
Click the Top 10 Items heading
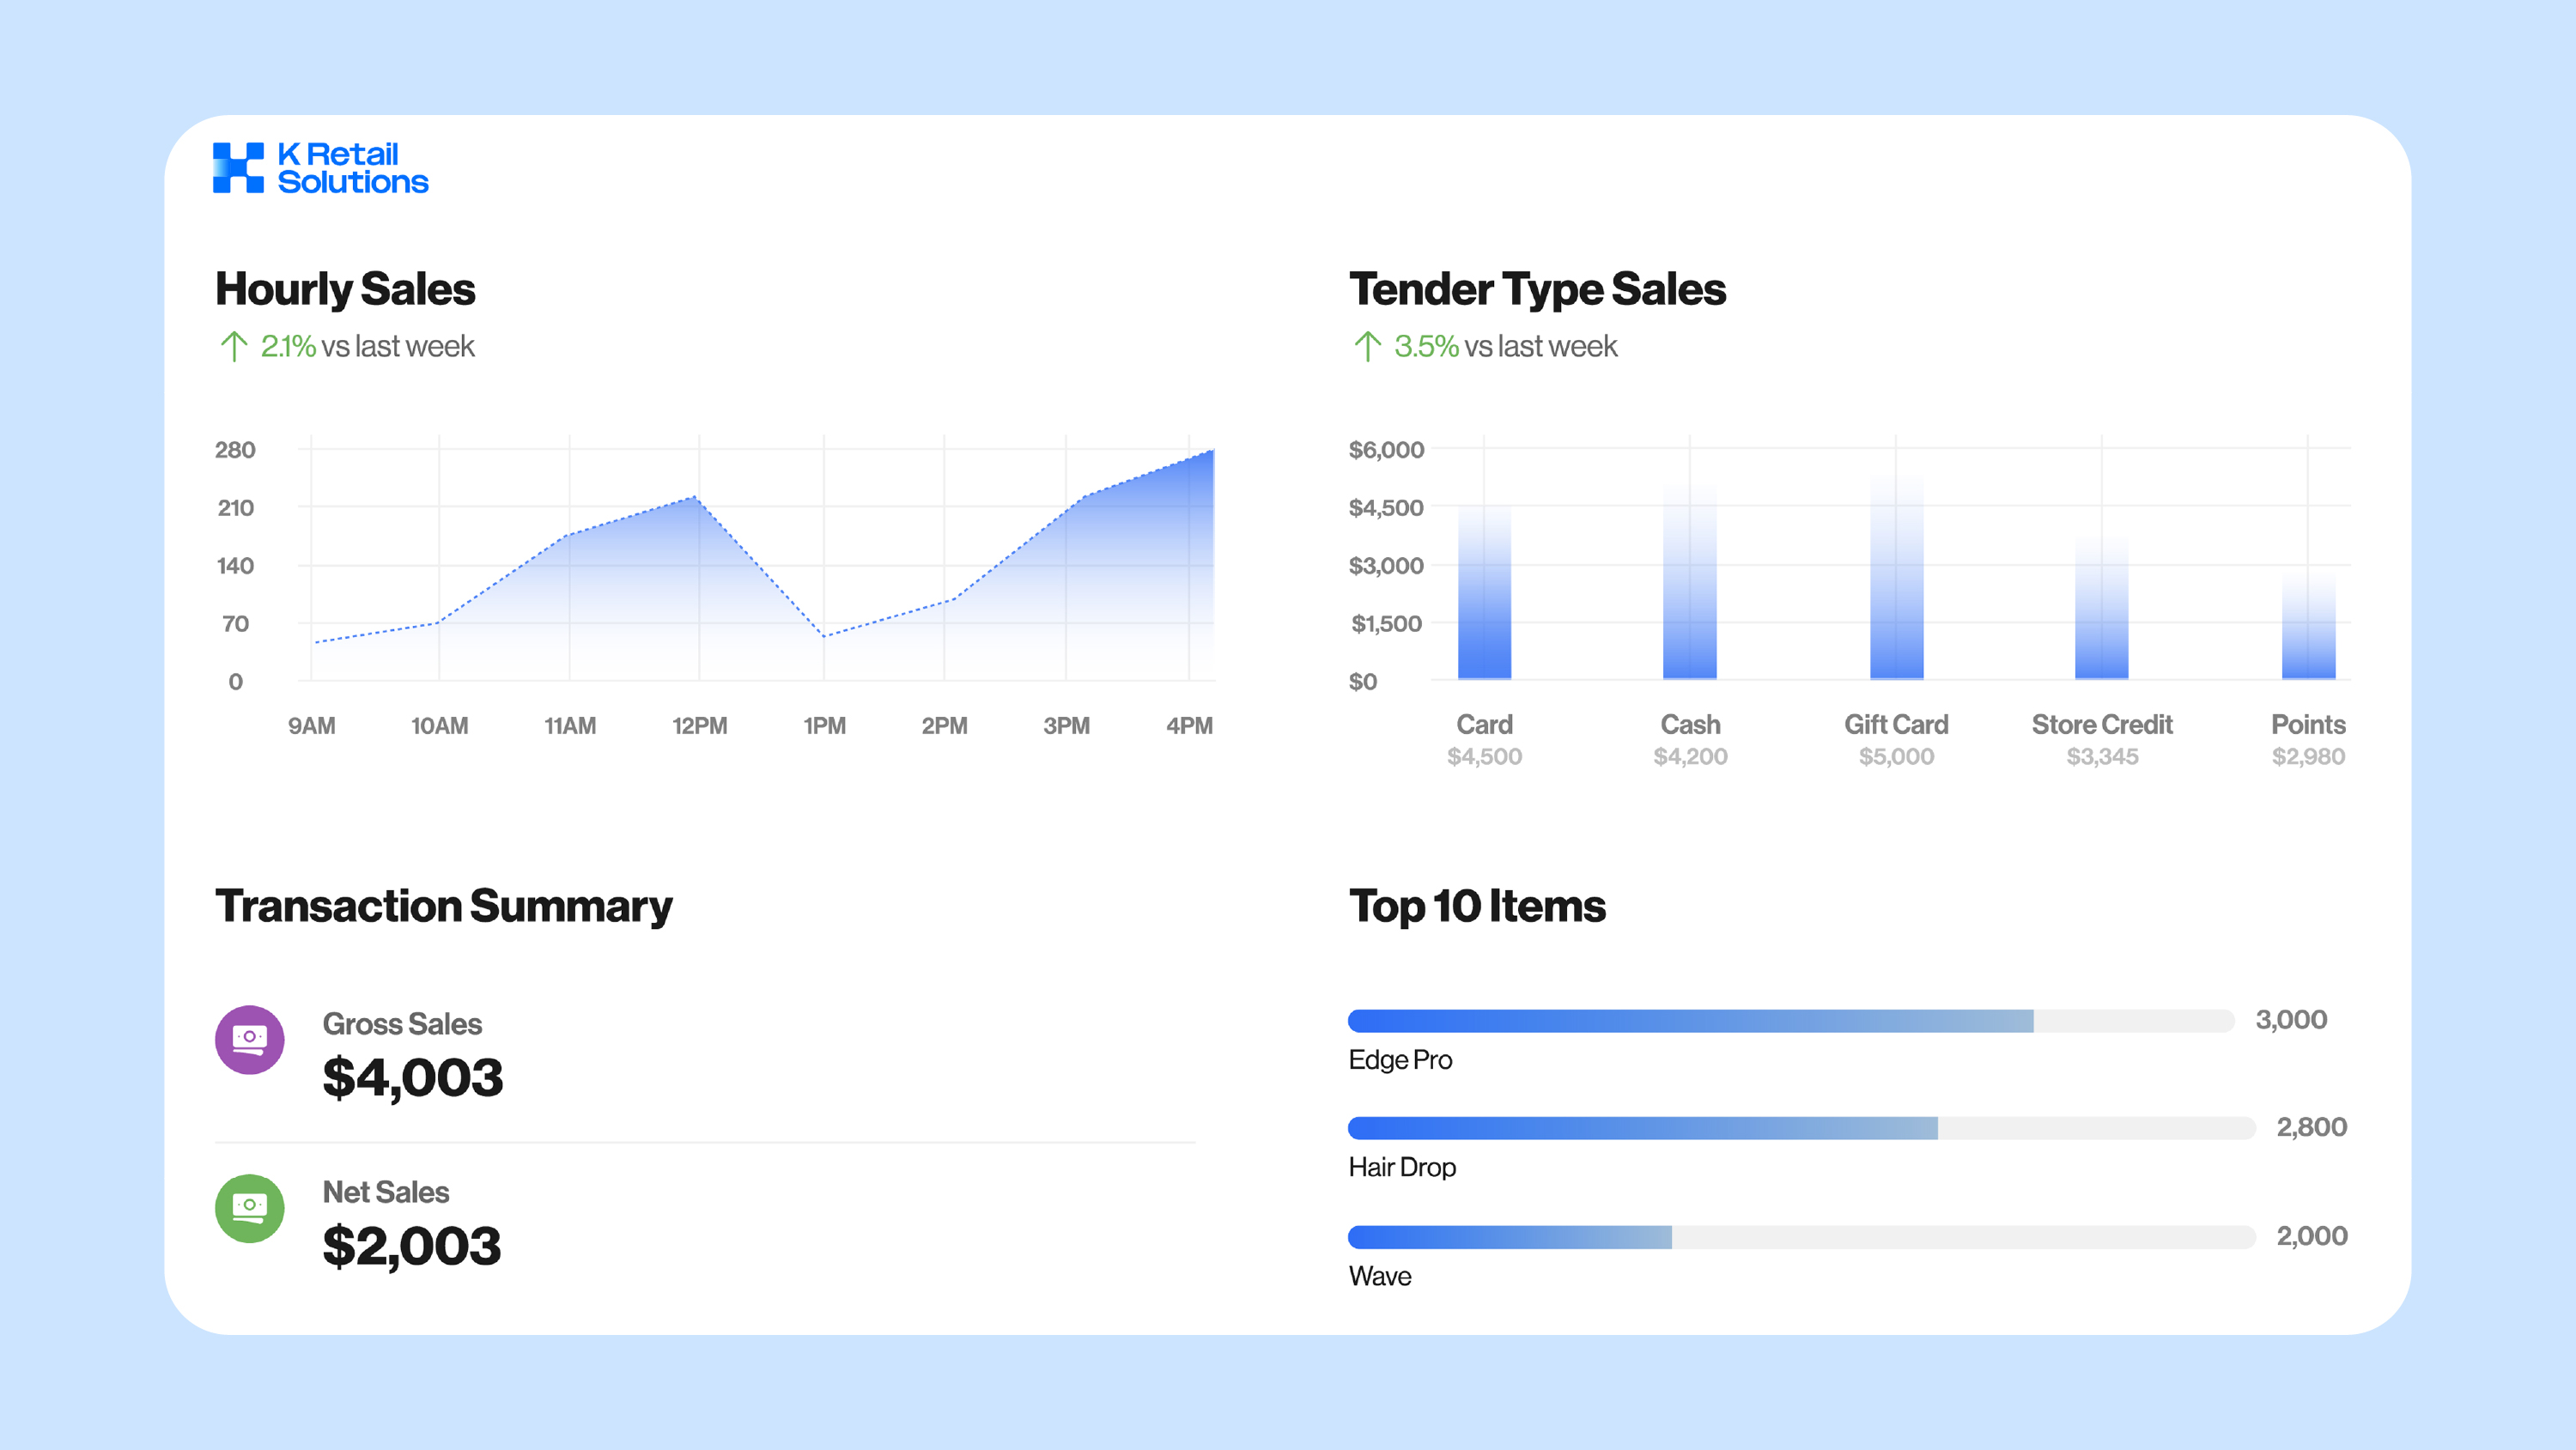1477,906
